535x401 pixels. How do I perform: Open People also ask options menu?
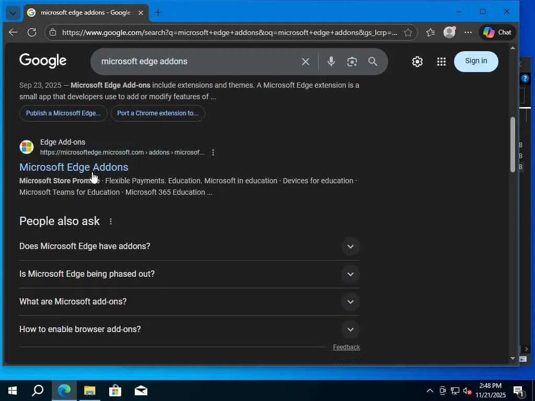point(111,221)
